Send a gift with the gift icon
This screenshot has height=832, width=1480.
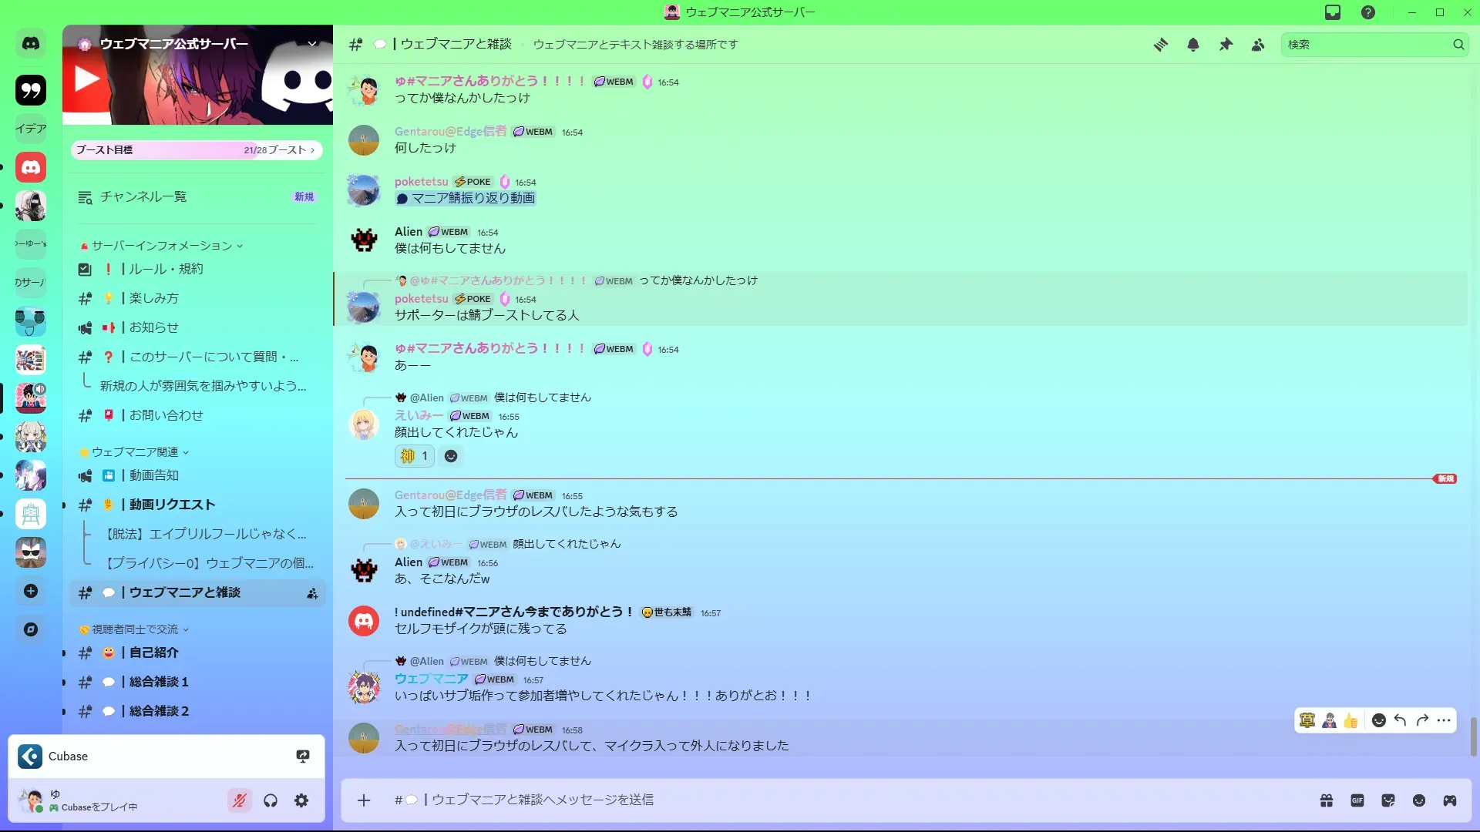(1327, 800)
